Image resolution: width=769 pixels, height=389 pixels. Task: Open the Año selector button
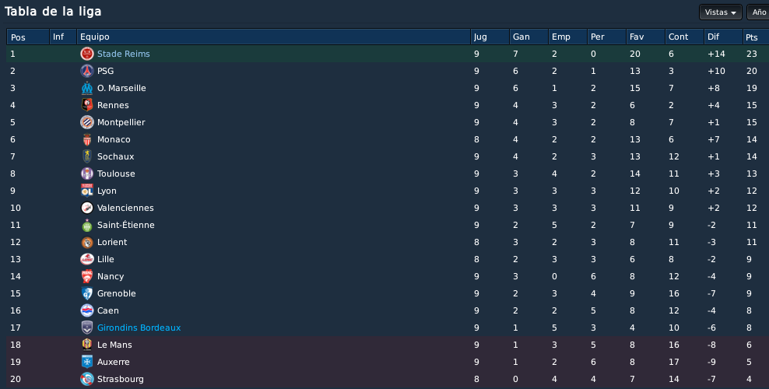[758, 12]
